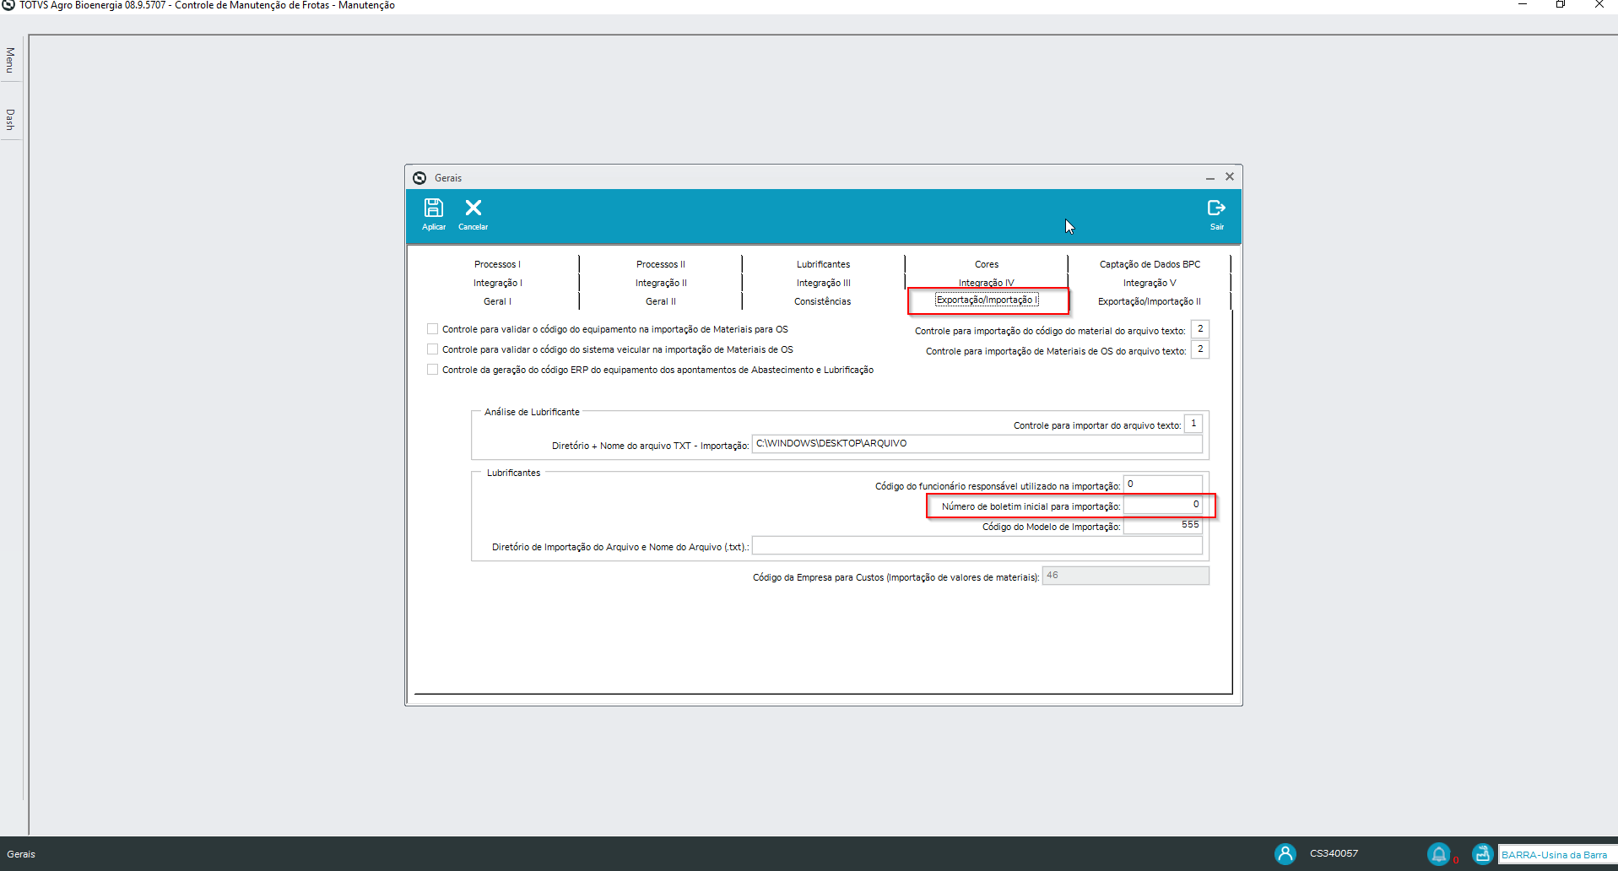Click the Controle para importar do arquivo texto field
1618x871 pixels.
click(1193, 424)
